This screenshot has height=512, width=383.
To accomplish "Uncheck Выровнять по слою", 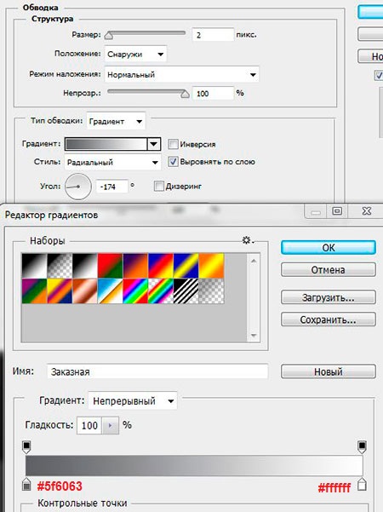I will [173, 162].
